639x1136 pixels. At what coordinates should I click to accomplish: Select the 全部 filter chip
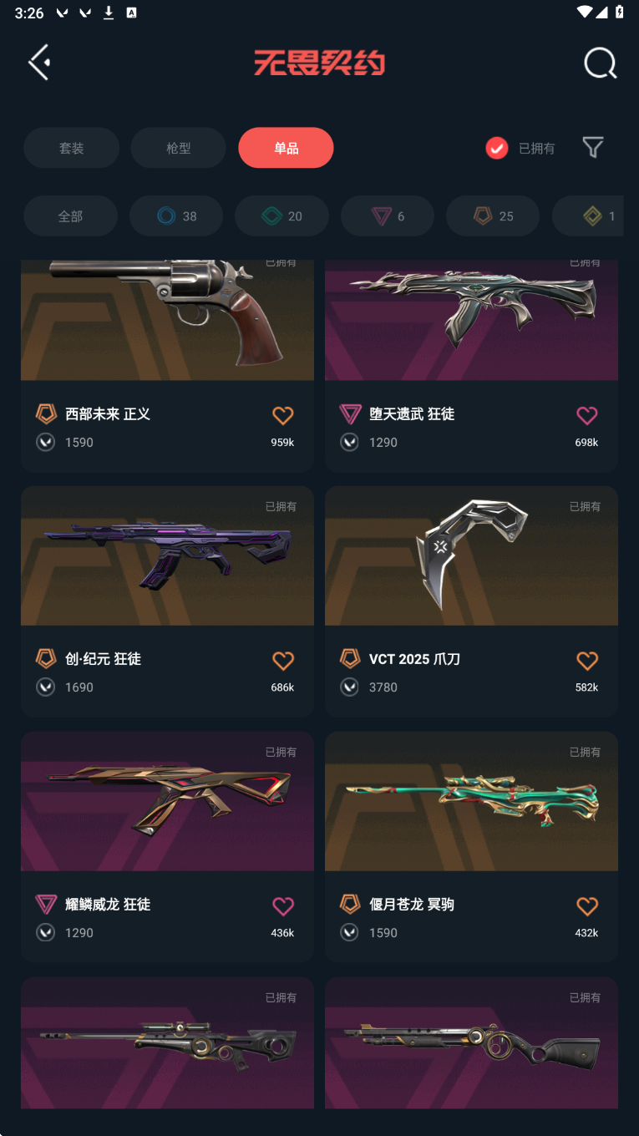click(x=70, y=216)
